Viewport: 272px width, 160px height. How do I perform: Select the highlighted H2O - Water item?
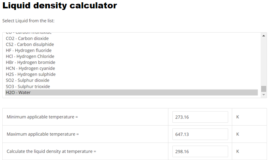(131, 92)
